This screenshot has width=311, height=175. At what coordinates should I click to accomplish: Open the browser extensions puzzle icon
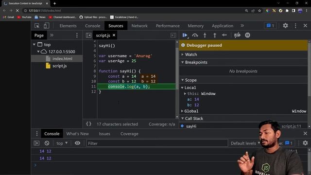pos(287,11)
